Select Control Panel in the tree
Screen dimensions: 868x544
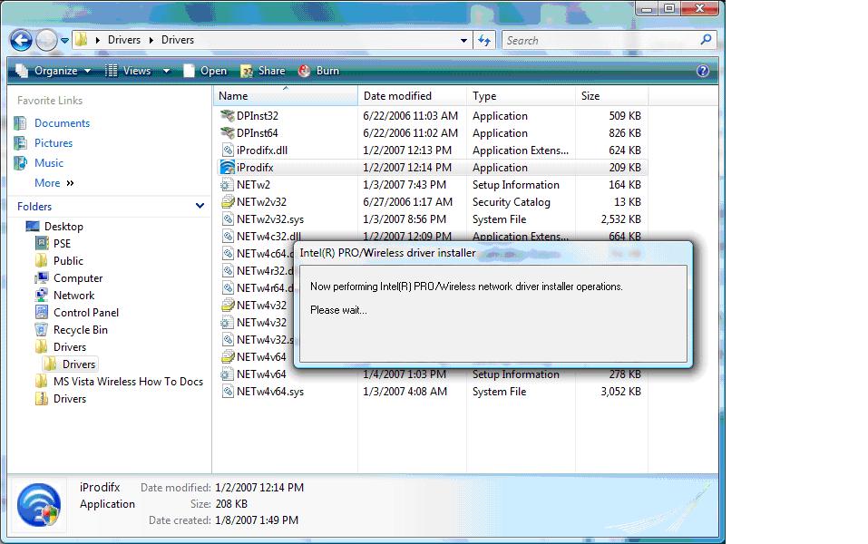pos(86,312)
